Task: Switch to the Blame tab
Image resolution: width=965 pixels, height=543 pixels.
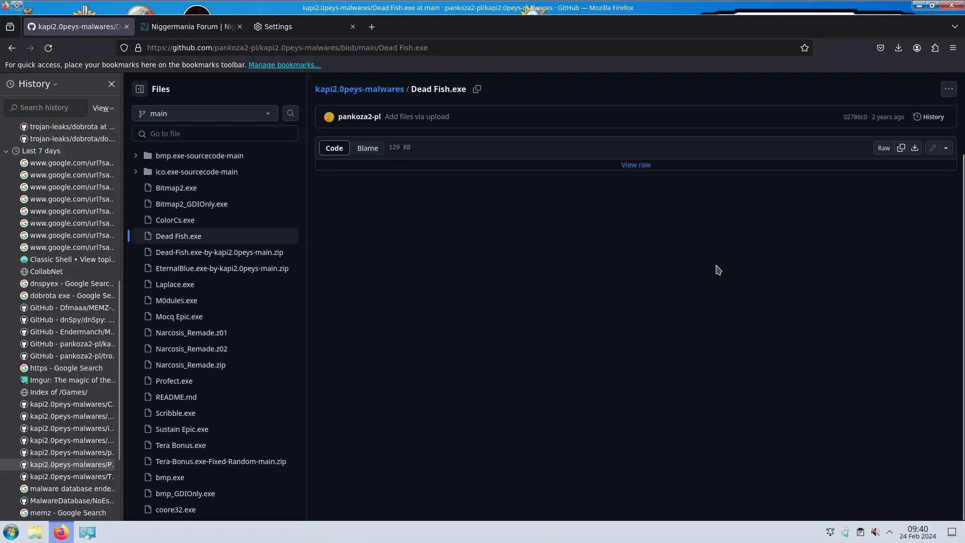Action: pos(367,148)
